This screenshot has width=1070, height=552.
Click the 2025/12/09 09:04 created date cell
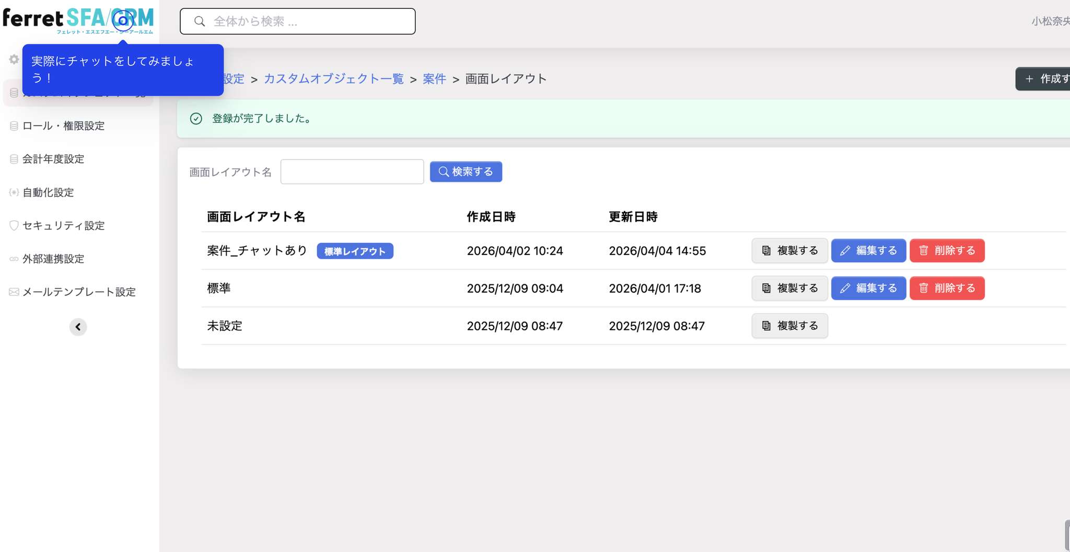[x=515, y=289]
